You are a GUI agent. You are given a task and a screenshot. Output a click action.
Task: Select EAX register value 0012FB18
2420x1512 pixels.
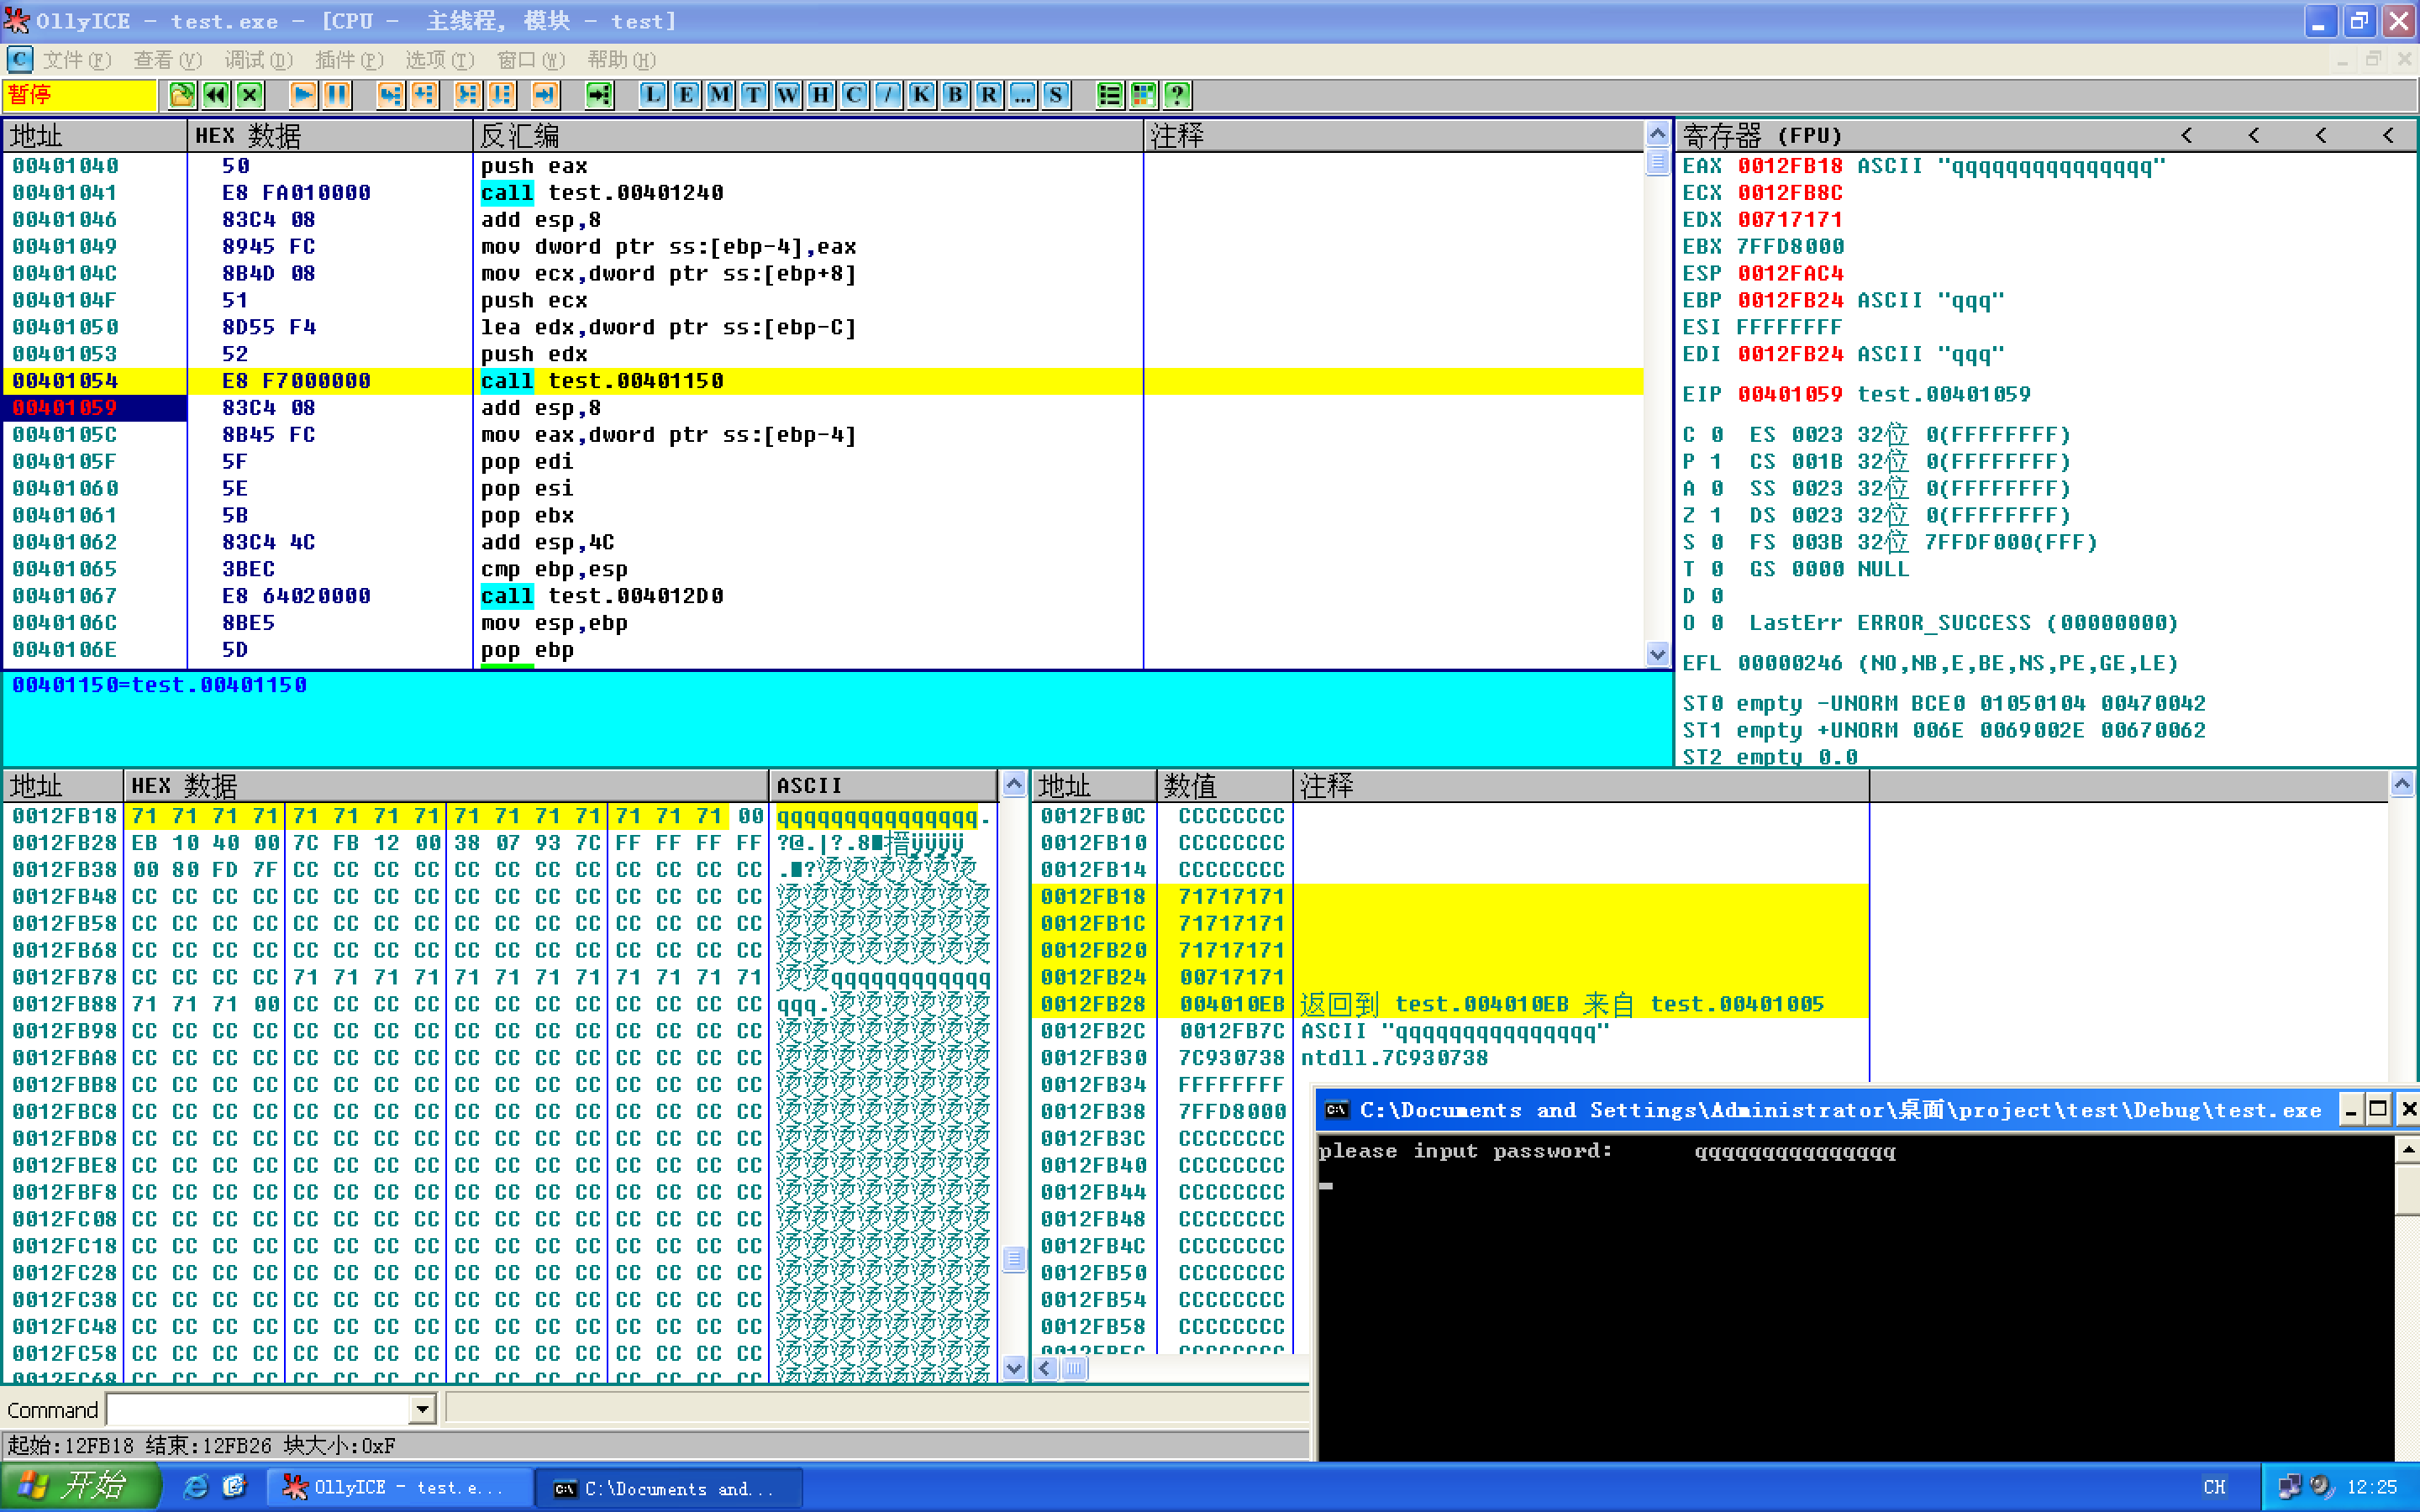tap(1790, 166)
